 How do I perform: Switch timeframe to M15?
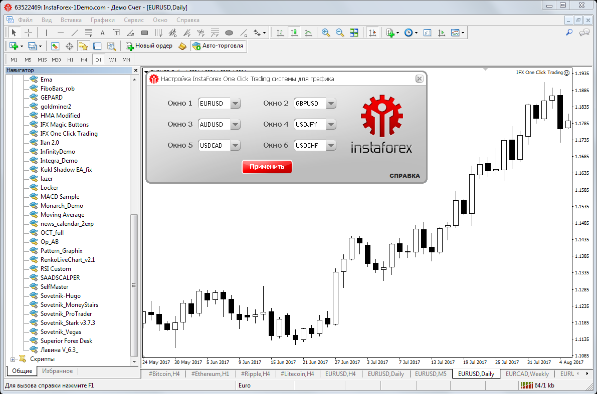[x=42, y=60]
